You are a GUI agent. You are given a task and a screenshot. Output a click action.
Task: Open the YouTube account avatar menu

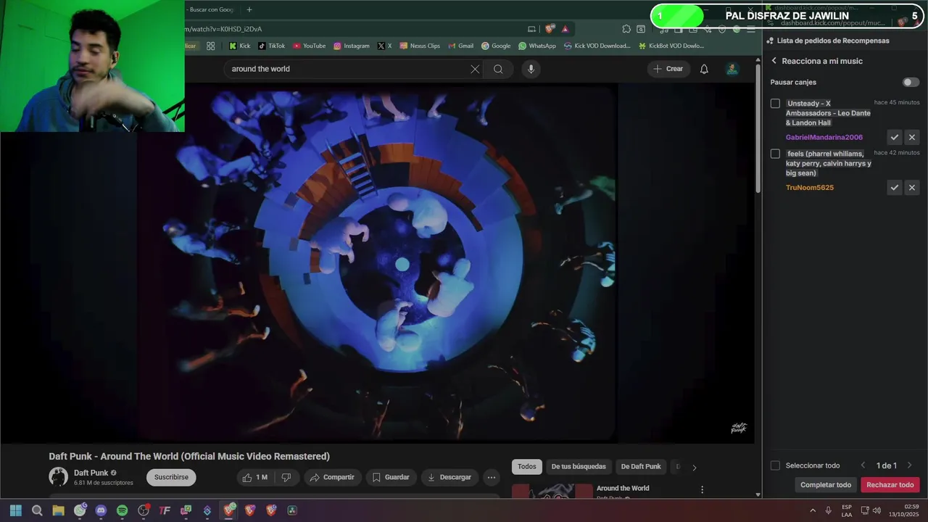tap(732, 69)
